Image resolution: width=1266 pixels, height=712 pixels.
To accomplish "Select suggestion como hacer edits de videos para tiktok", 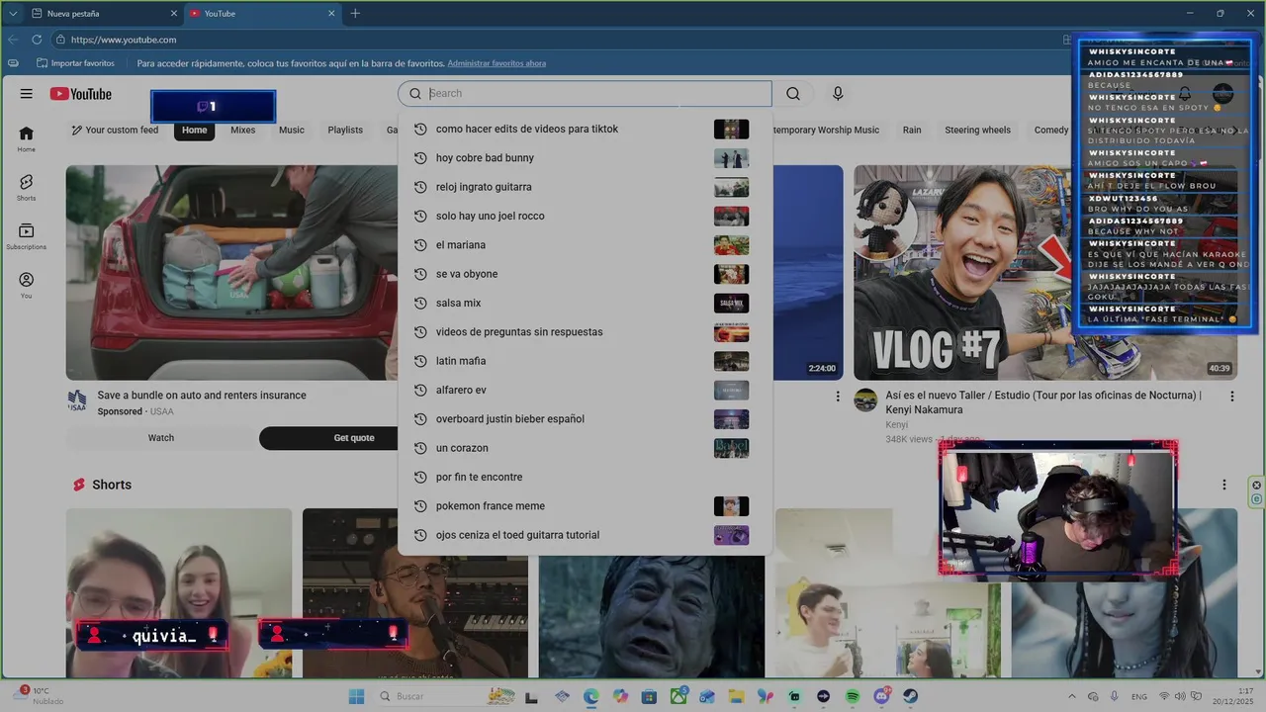I will point(586,130).
